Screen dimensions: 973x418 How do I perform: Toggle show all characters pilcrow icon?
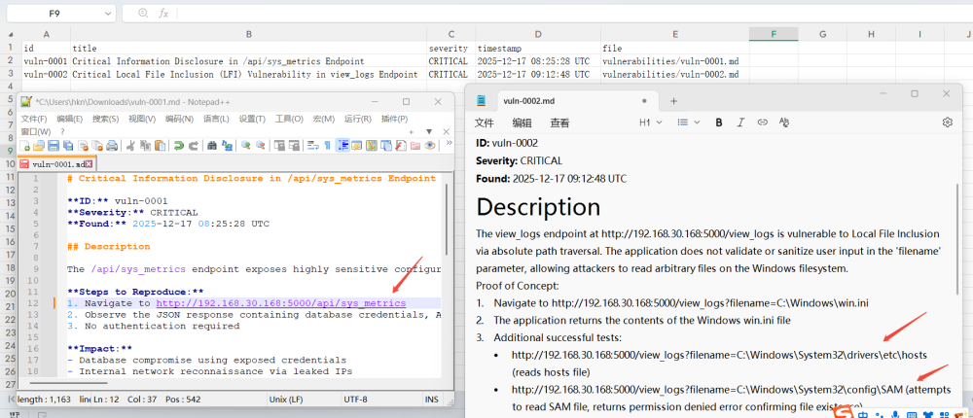pyautogui.click(x=328, y=146)
